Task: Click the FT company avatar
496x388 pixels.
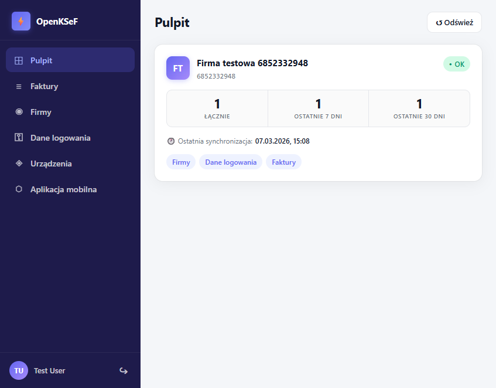Action: pos(177,68)
